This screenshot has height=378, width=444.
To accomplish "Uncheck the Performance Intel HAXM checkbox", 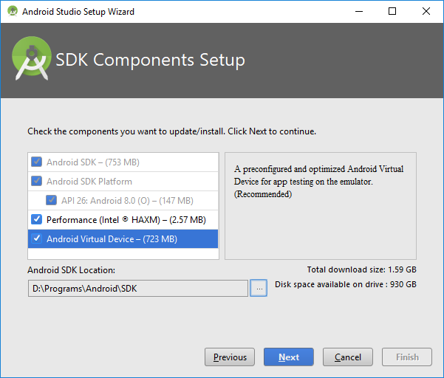I will [x=36, y=219].
